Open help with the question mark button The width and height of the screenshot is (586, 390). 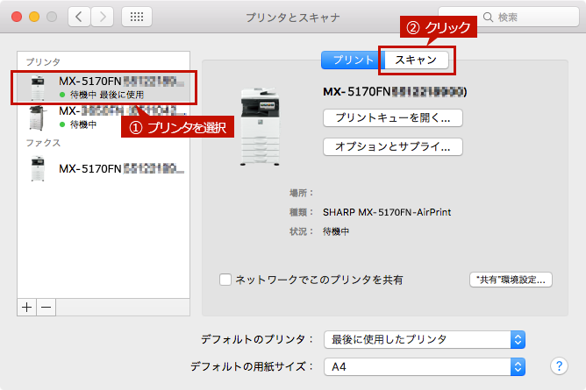(559, 366)
